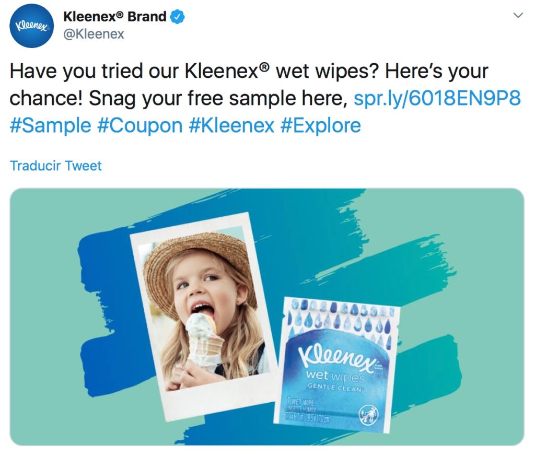Open the #Coupon hashtag

point(140,125)
